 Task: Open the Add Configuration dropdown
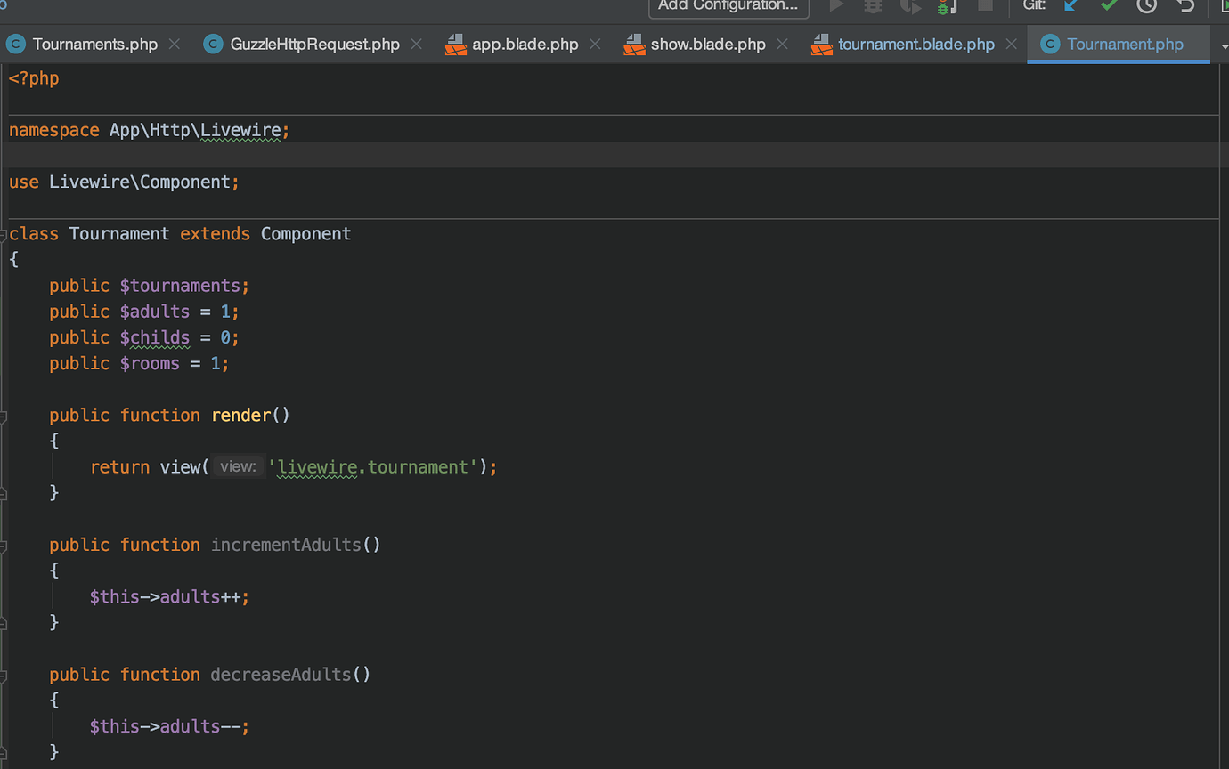coord(728,5)
